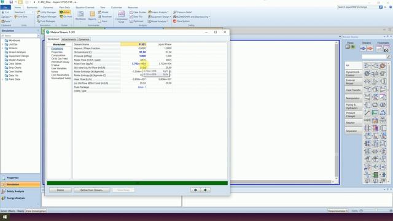393x221 pixels.
Task: Open the Windows Start menu
Action: (x=5, y=217)
